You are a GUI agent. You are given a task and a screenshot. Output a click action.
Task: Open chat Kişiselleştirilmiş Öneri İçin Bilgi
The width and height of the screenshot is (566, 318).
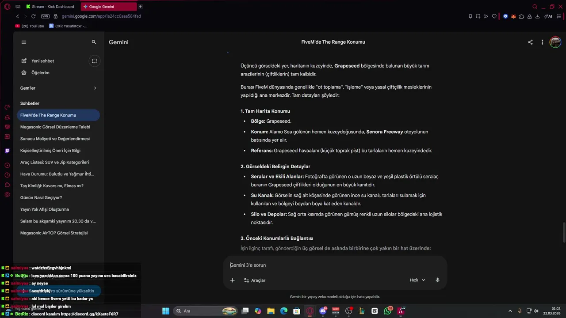[58, 151]
